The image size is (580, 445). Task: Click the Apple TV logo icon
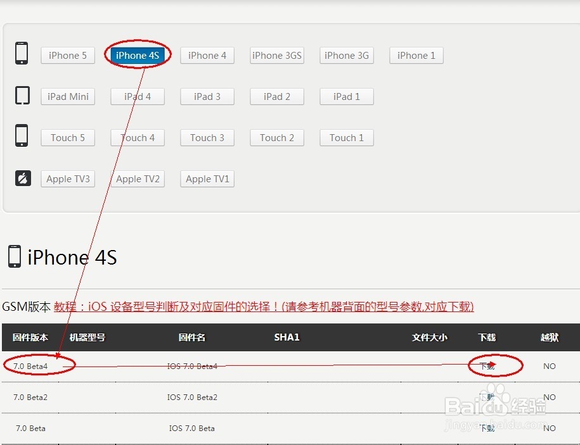[x=23, y=178]
